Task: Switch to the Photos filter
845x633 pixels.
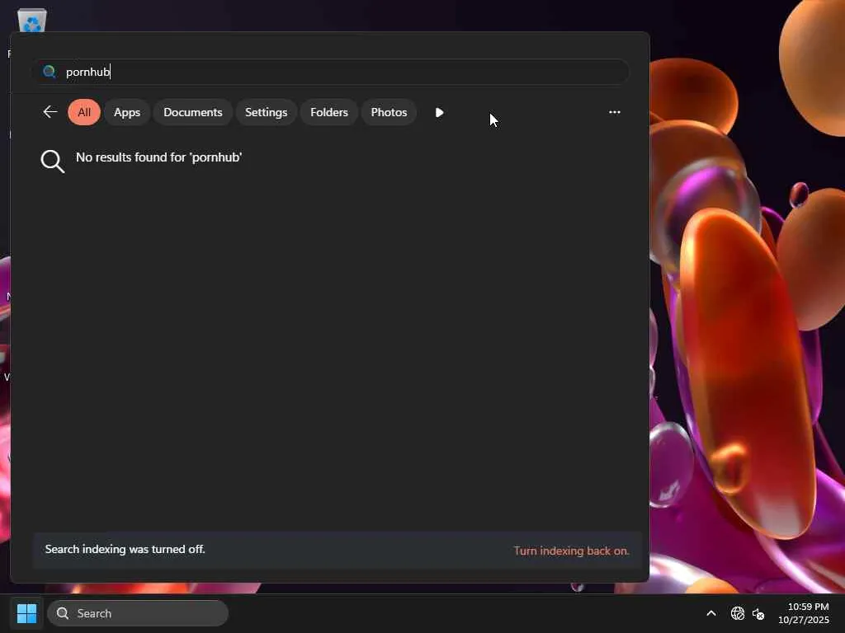Action: (389, 112)
